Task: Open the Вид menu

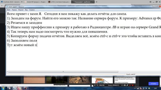Action: [x=26, y=10]
